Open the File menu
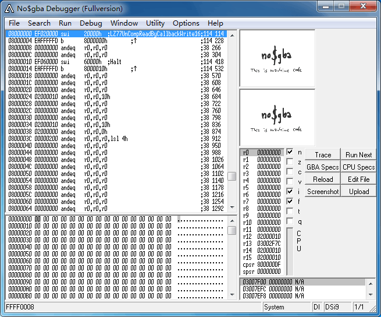The image size is (381, 317). 14,23
